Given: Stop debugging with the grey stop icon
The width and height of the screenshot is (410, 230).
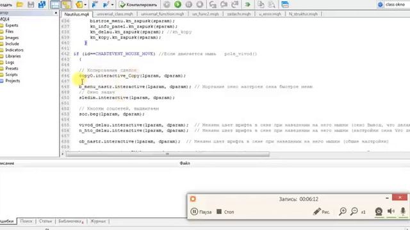Looking at the screenshot, I should point(200,4).
